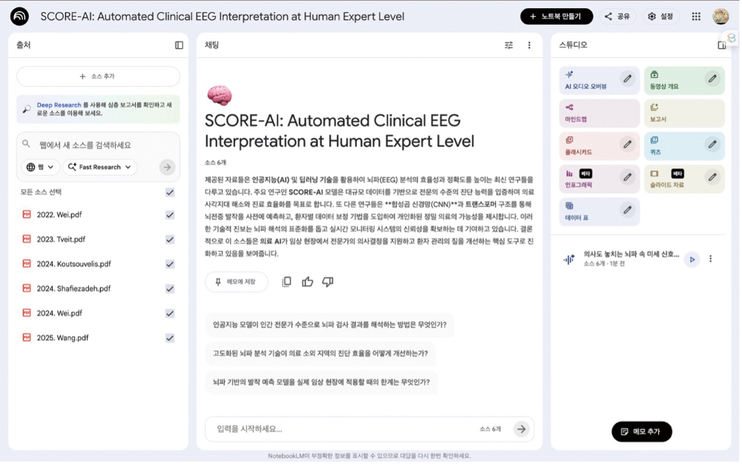The height and width of the screenshot is (464, 742).
Task: Open the 마인드맵 studio tile
Action: [x=599, y=113]
